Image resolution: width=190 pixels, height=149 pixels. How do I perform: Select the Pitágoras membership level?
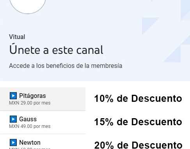click(x=43, y=99)
